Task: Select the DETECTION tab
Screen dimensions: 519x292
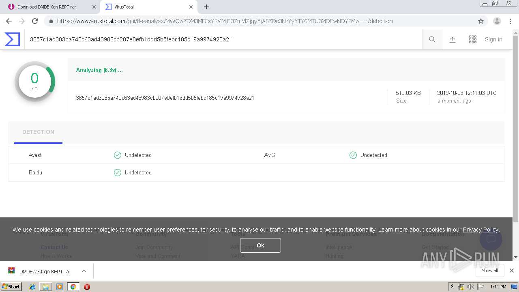Action: (38, 132)
